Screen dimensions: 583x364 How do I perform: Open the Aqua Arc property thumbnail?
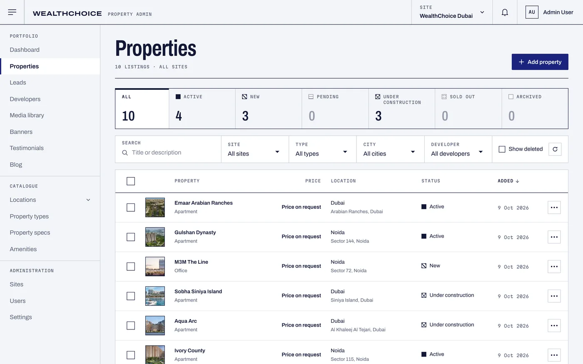pos(155,325)
